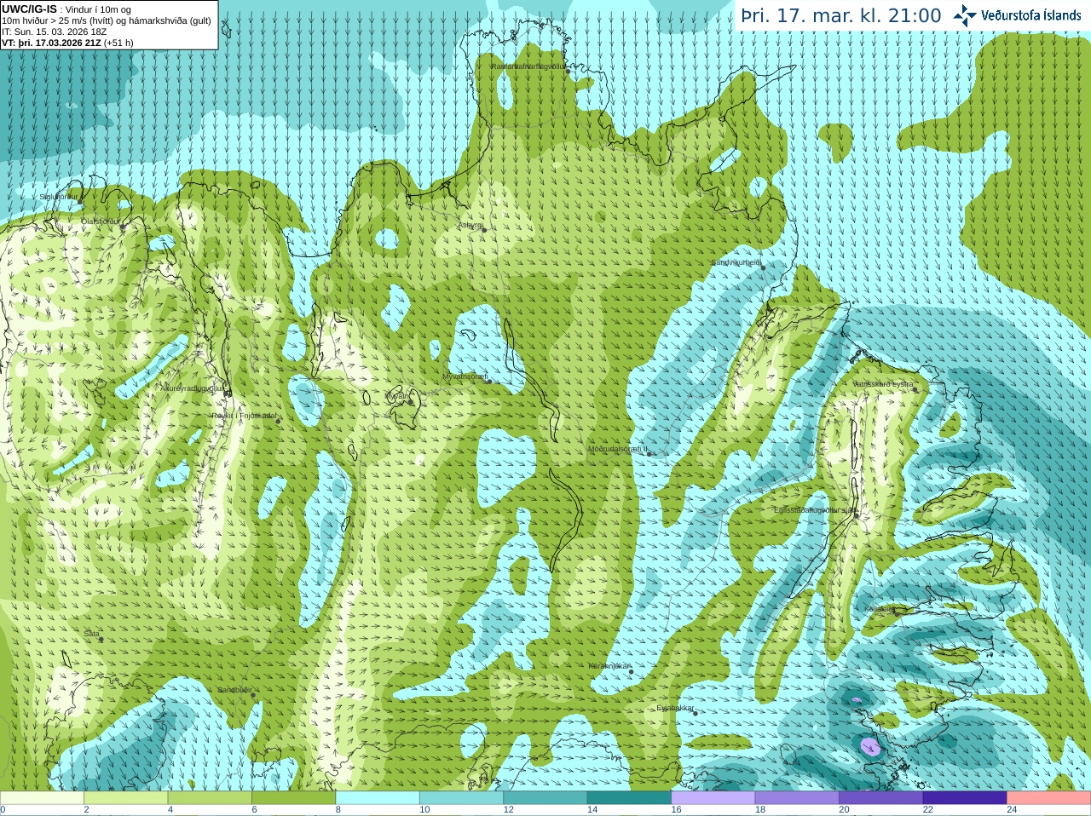
Task: Click the 20–22 m/s violet legend swatch
Action: [x=881, y=798]
